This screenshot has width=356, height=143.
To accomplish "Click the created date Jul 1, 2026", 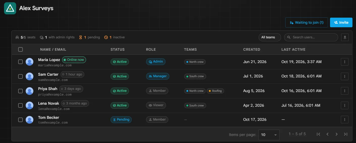I will point(253,76).
